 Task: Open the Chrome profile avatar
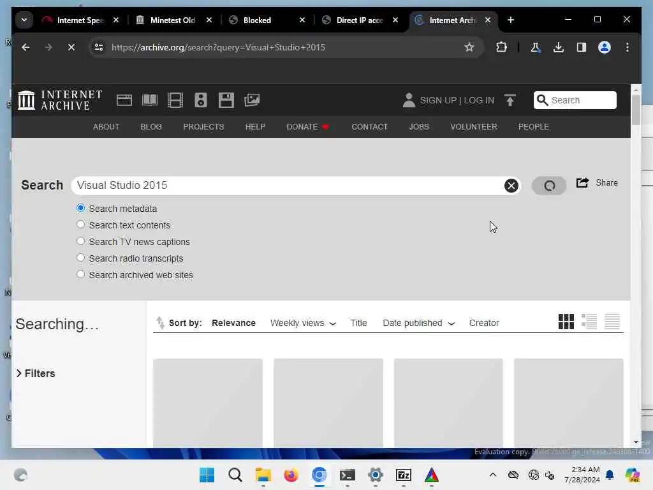pos(605,47)
